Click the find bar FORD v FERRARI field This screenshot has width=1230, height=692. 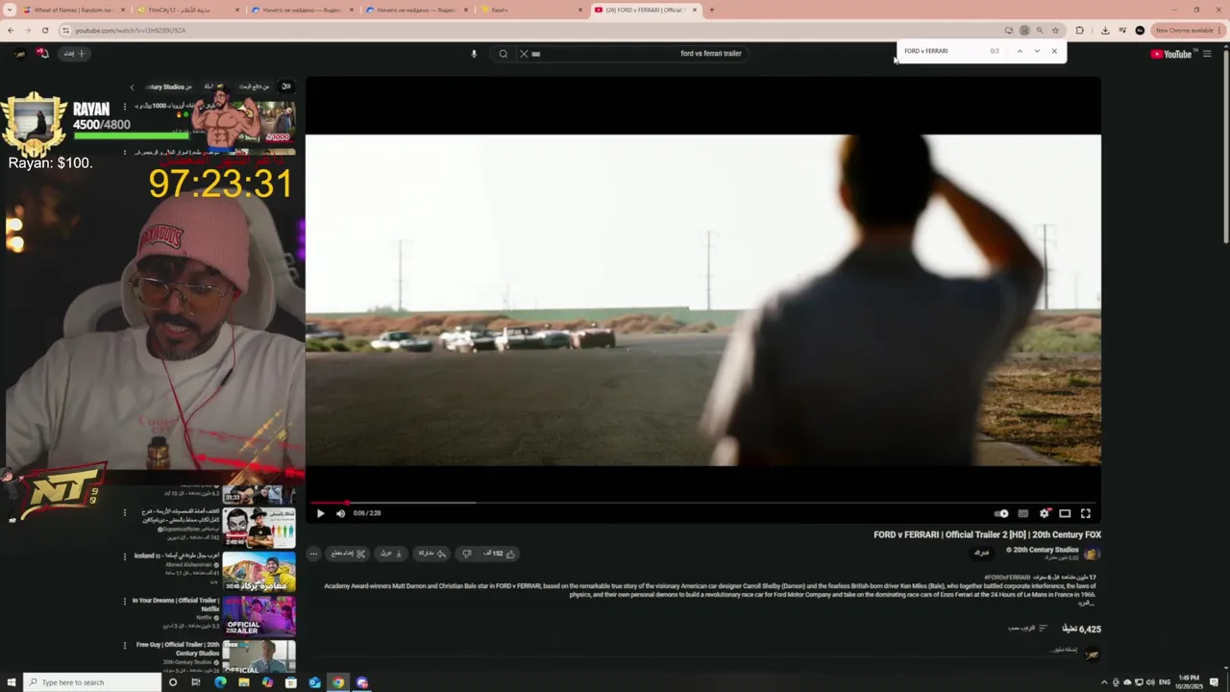point(947,51)
